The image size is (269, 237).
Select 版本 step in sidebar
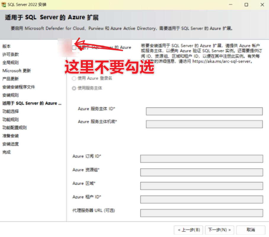7,46
